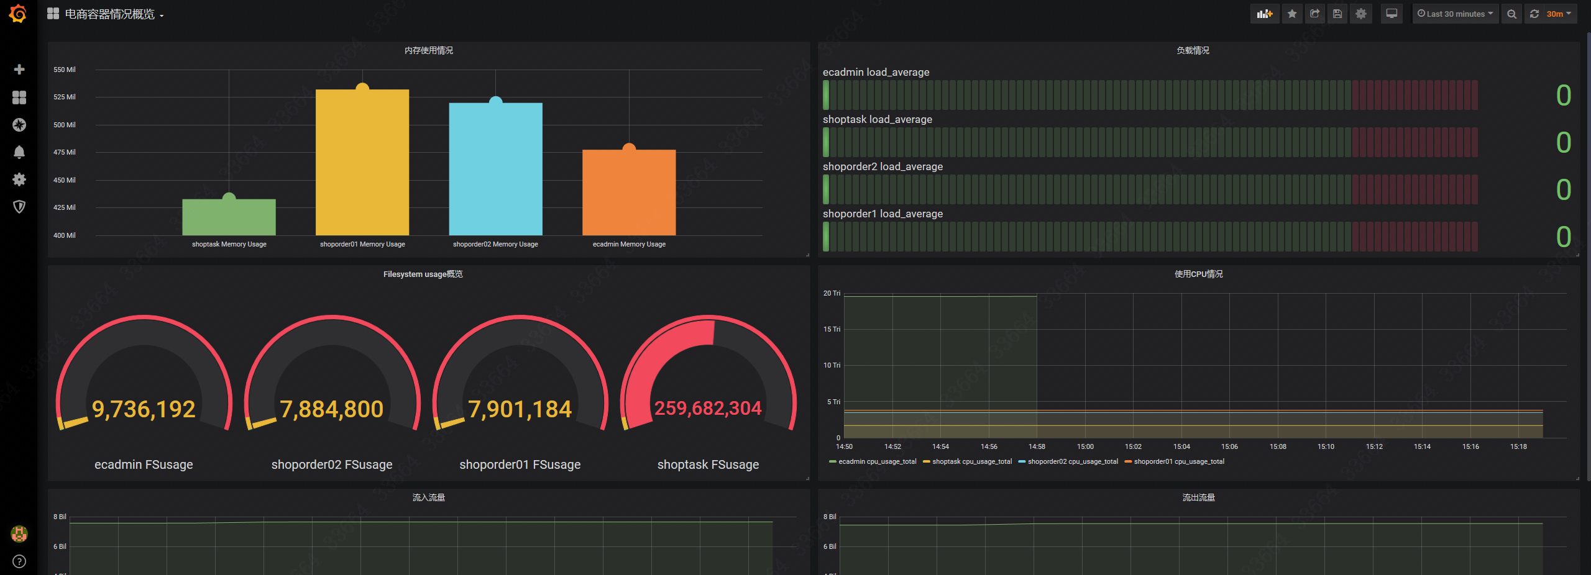Click the 15:00 tick on CPU chart
The image size is (1591, 575).
1085,446
